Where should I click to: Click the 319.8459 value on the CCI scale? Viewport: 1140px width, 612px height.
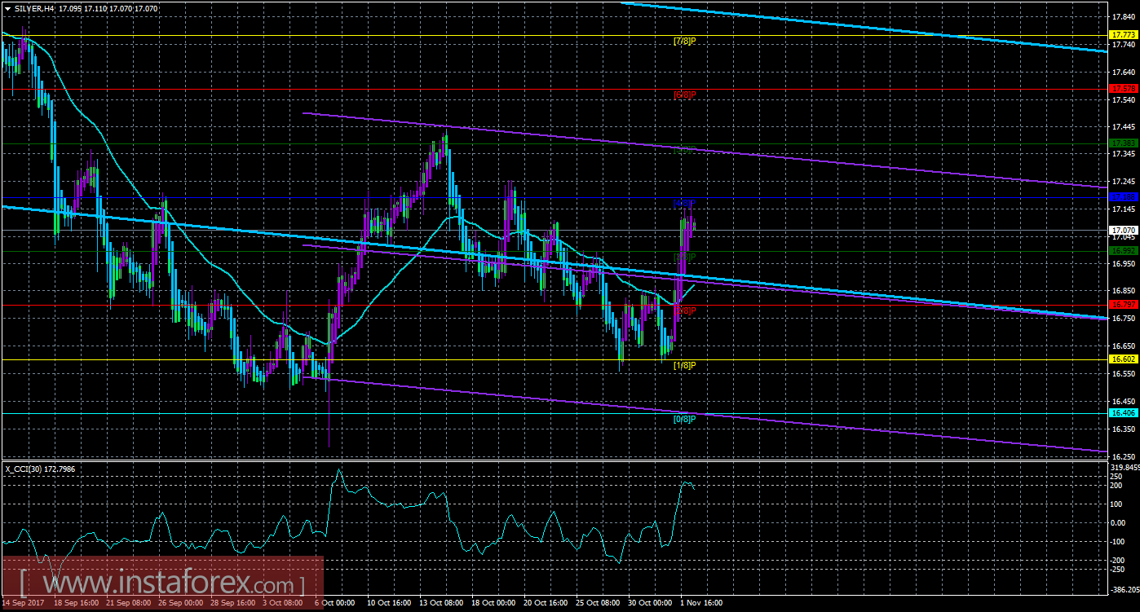(1125, 469)
